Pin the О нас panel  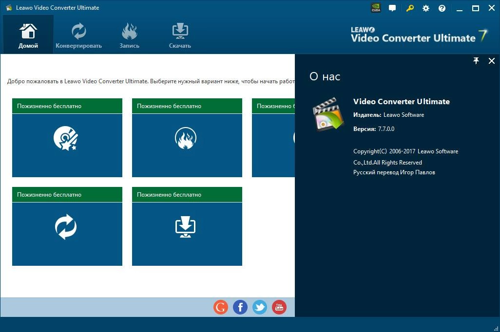[x=476, y=60]
